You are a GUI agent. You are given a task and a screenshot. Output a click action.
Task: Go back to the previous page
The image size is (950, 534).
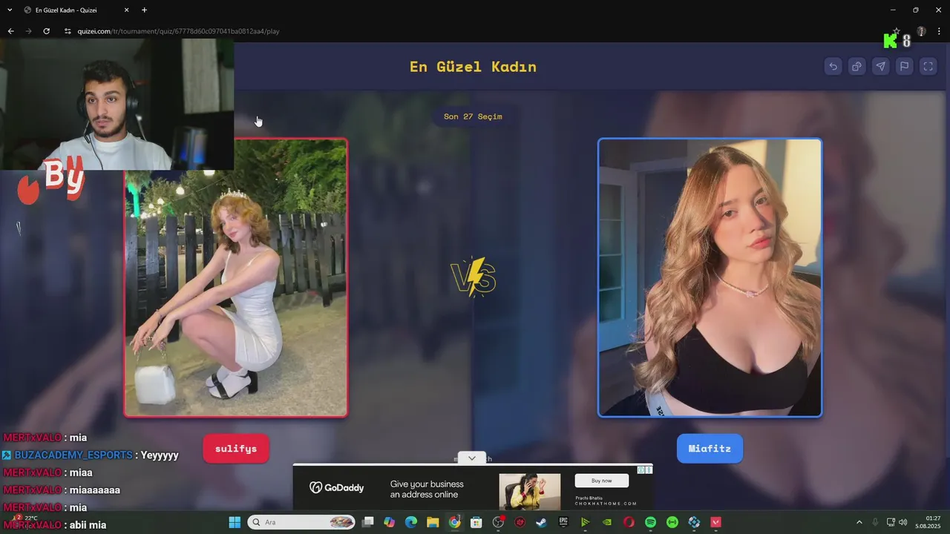(x=10, y=31)
